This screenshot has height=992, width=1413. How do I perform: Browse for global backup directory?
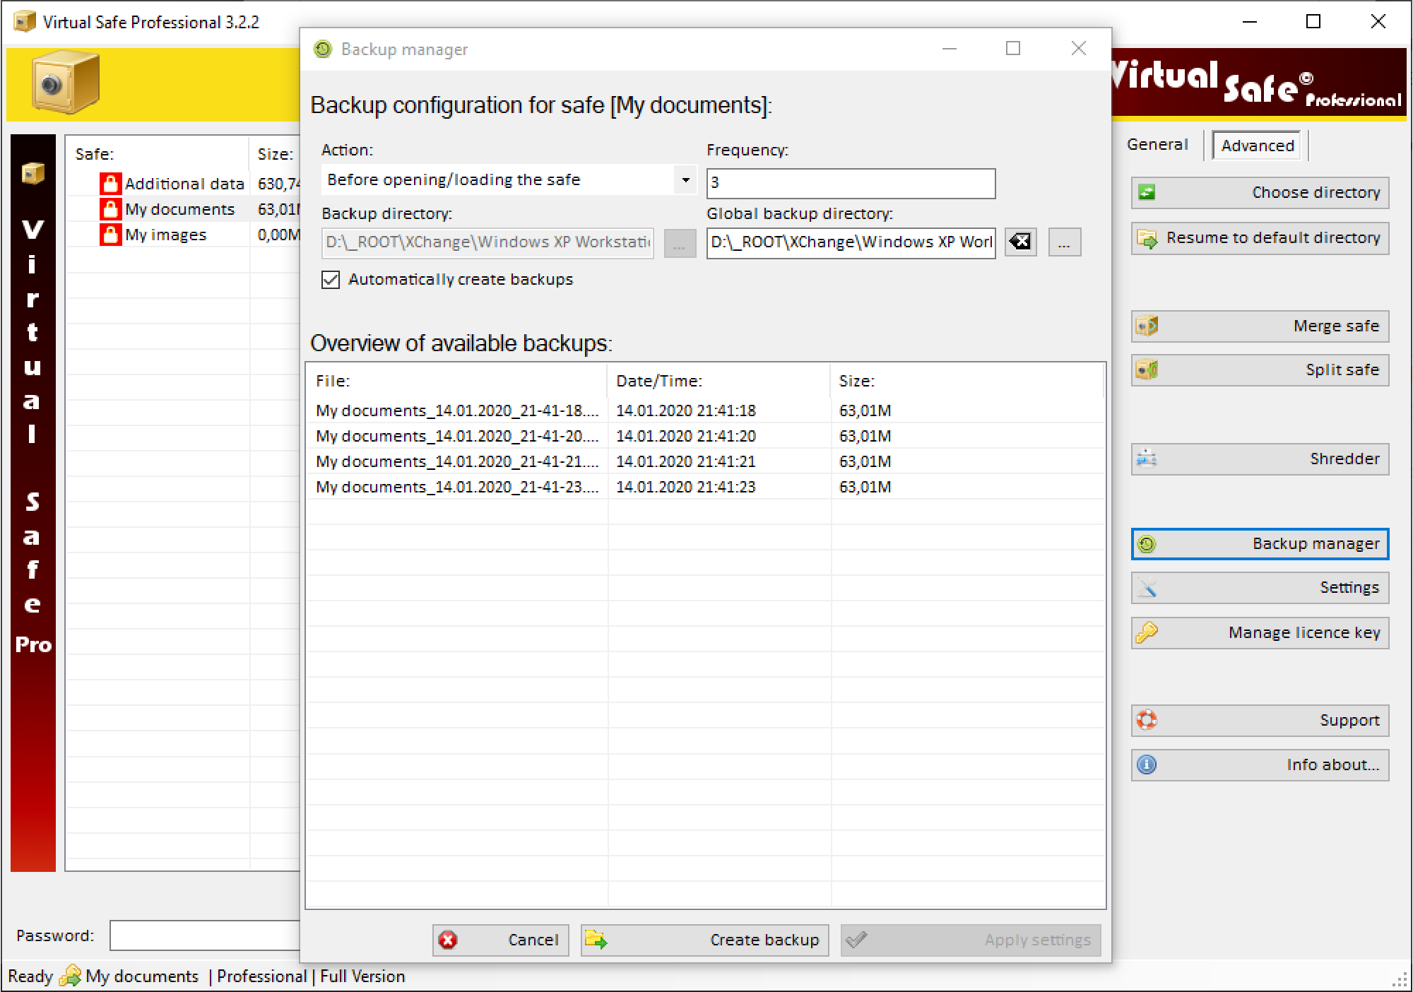(x=1065, y=242)
